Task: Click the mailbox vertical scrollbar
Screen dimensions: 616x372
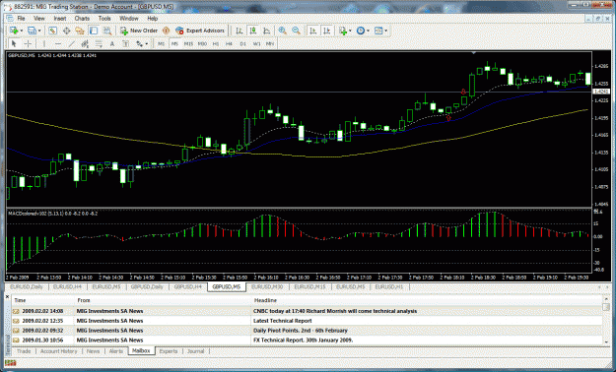Action: coord(606,320)
